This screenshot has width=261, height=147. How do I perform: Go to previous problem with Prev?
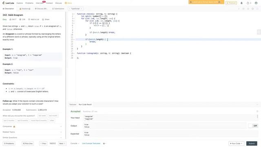point(43,143)
